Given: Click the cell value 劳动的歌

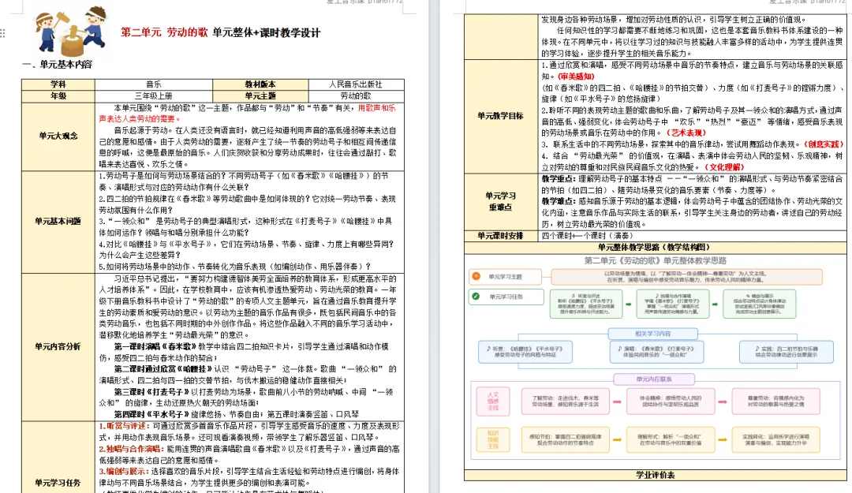Looking at the screenshot, I should (356, 95).
